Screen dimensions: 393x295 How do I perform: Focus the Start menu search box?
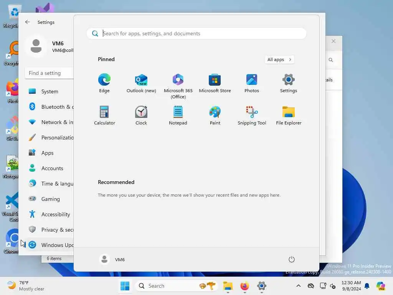[196, 33]
